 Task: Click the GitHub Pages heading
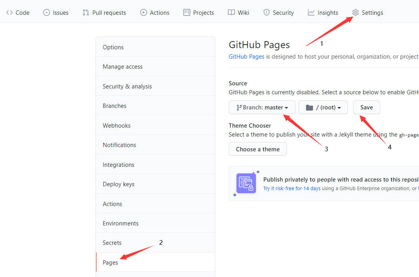[x=259, y=45]
